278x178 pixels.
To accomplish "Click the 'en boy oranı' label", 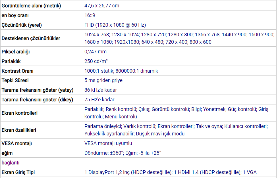I will click(x=15, y=15).
